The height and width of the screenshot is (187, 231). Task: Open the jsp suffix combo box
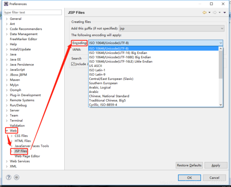[x=171, y=29]
